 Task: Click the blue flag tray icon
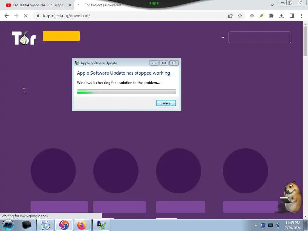(263, 225)
